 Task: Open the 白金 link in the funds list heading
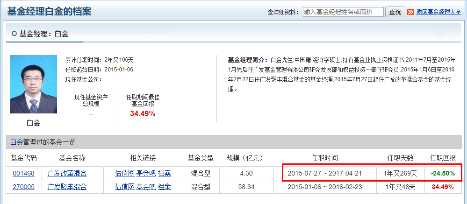[x=16, y=142]
